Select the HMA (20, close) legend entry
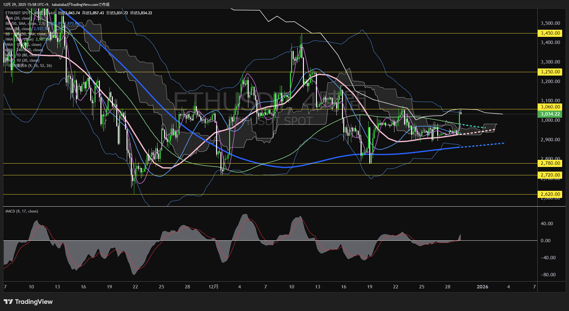Image resolution: width=569 pixels, height=311 pixels. [x=18, y=18]
